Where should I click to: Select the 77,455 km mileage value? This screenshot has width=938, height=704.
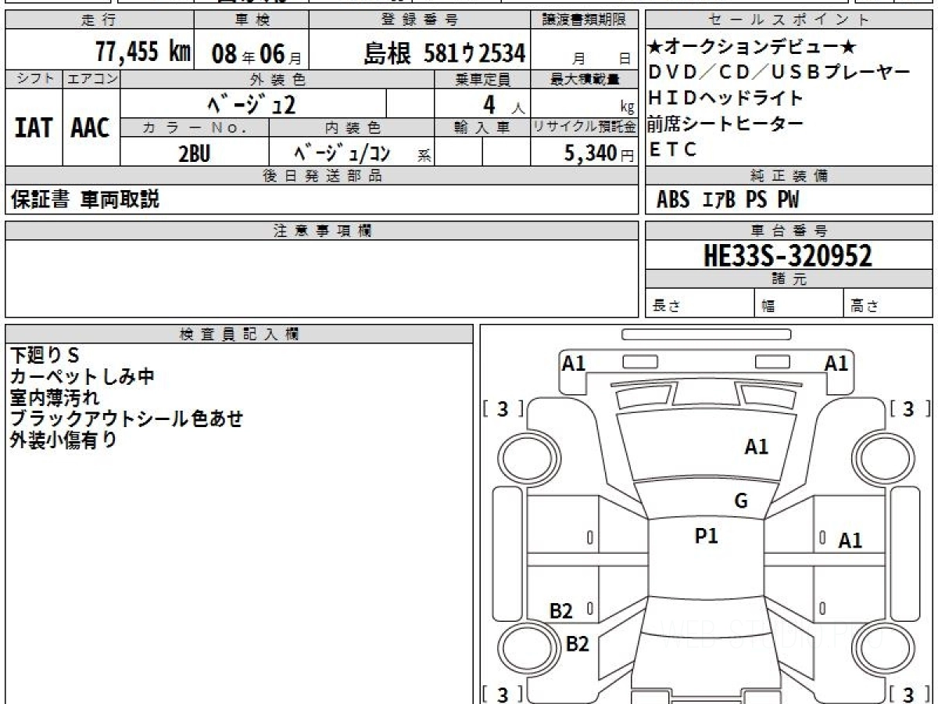pyautogui.click(x=143, y=52)
